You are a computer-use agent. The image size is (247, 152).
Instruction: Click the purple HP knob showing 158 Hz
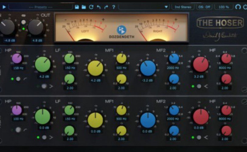[x=17, y=59]
